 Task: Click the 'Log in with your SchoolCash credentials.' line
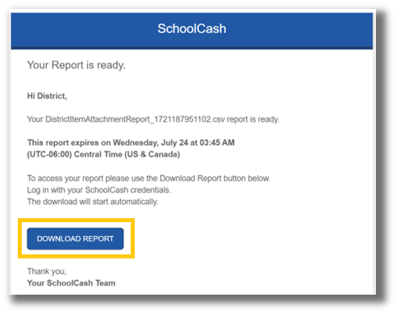pyautogui.click(x=99, y=190)
